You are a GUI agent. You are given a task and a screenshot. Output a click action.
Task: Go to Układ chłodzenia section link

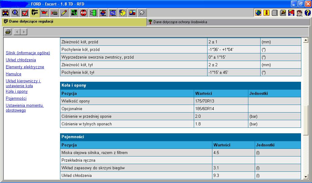point(21,60)
